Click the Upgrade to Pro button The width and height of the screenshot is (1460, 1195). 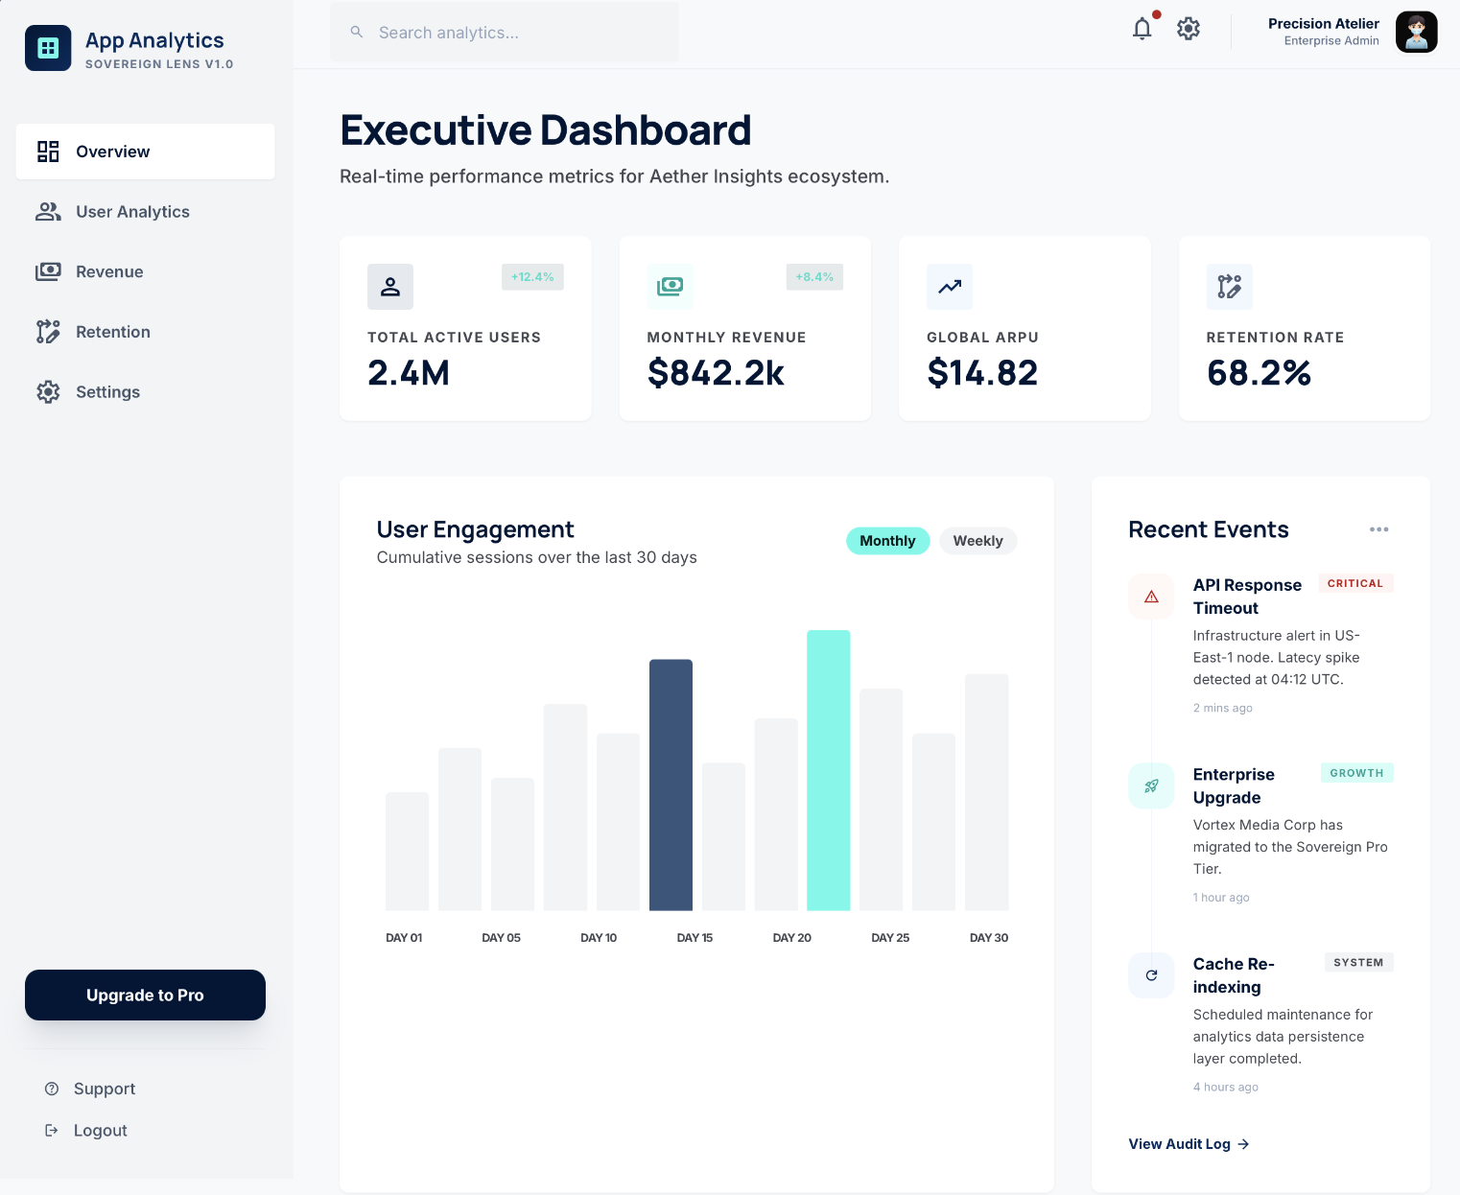pos(145,995)
